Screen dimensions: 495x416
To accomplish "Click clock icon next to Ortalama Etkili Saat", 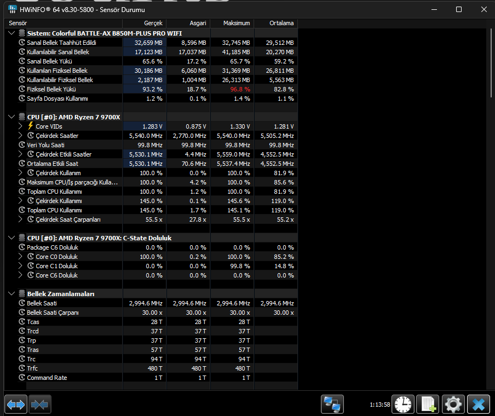I will (22, 163).
